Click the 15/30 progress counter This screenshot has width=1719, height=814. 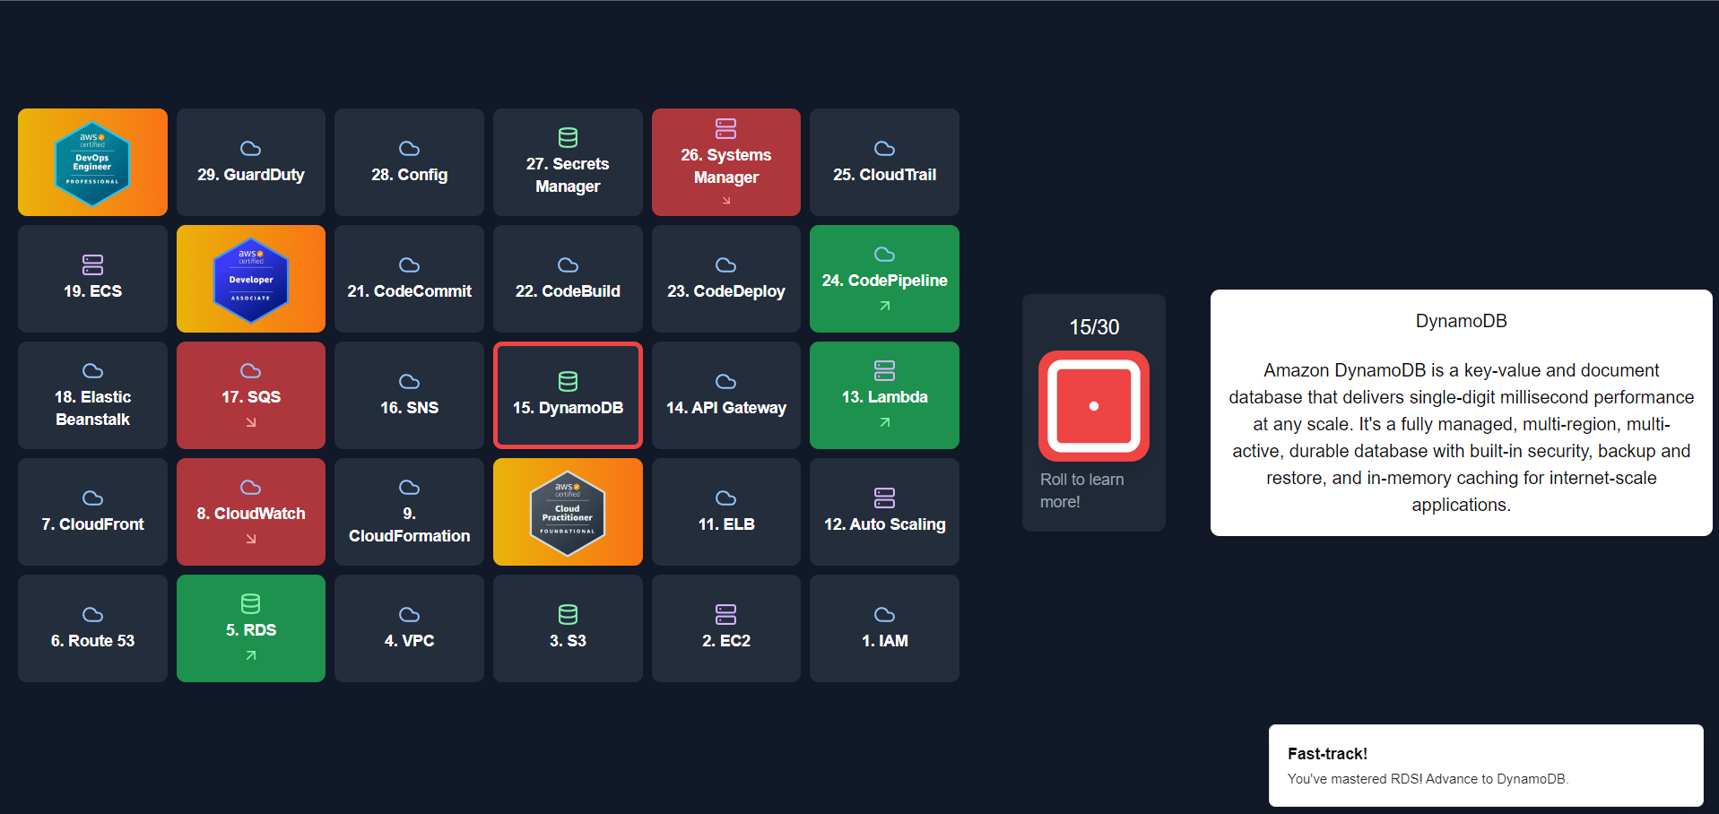[x=1094, y=327]
